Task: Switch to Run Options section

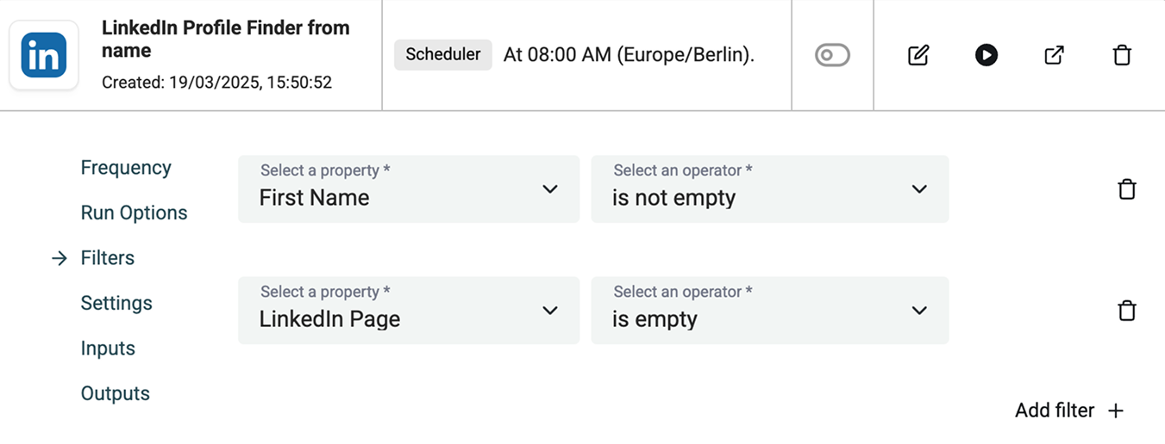Action: pos(134,213)
